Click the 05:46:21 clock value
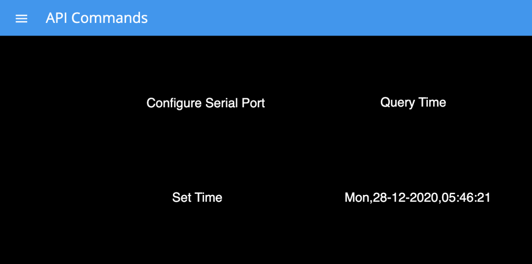This screenshot has width=532, height=264. click(x=467, y=198)
